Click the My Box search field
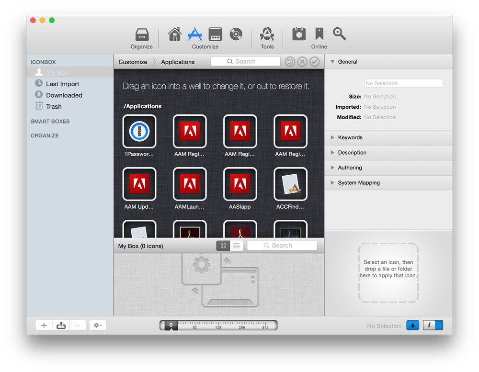Screen dimensions: 479x372 pyautogui.click(x=282, y=246)
